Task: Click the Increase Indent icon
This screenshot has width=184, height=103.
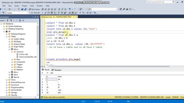Action: pos(91,13)
